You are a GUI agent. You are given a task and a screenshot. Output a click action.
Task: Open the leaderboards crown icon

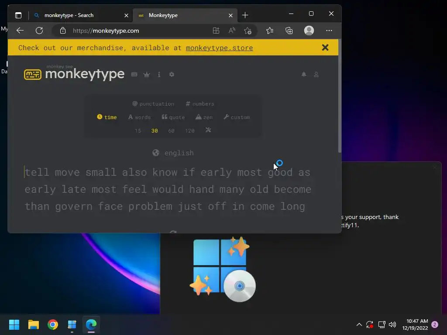click(147, 74)
